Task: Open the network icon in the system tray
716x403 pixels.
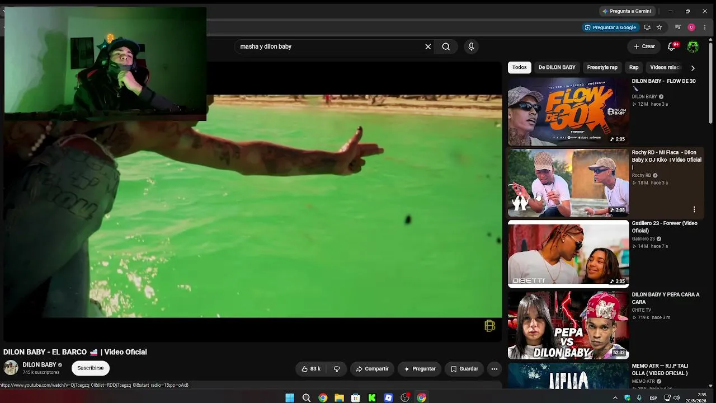Action: pyautogui.click(x=667, y=398)
